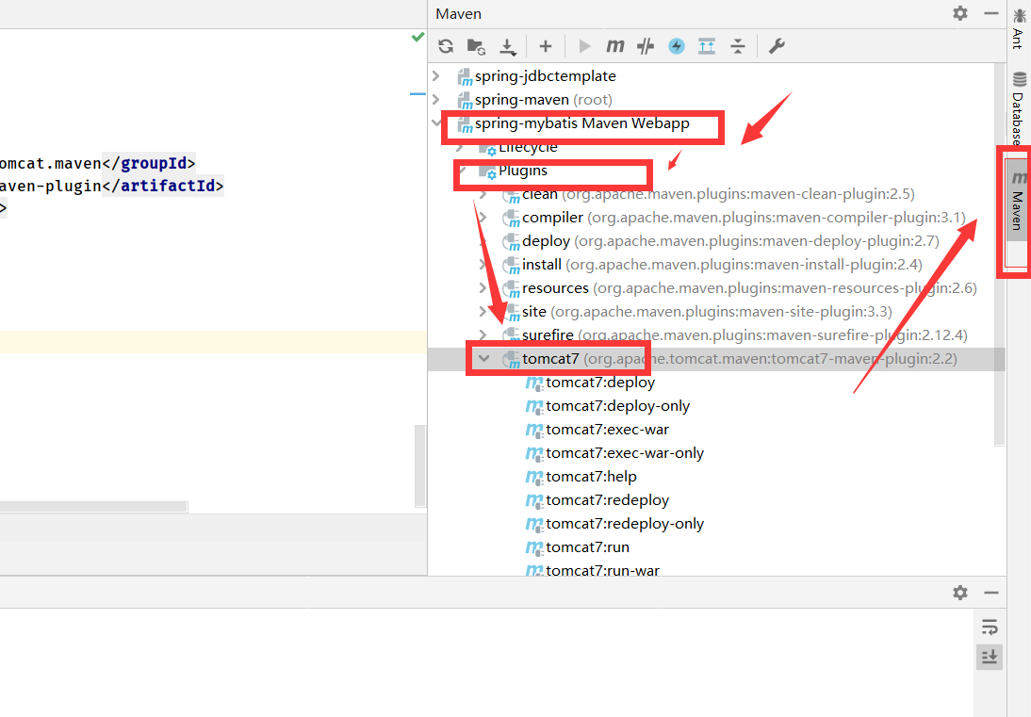The width and height of the screenshot is (1031, 717).
Task: Toggle soft-wrap in bottom panel
Action: (x=989, y=627)
